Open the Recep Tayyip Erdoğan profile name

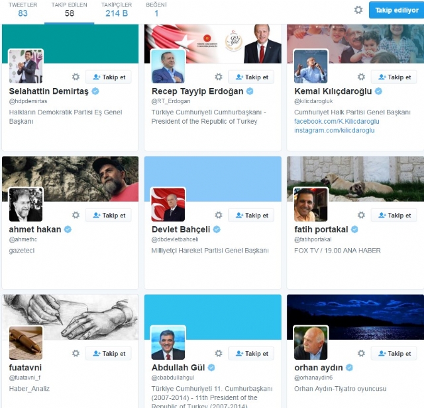click(197, 91)
